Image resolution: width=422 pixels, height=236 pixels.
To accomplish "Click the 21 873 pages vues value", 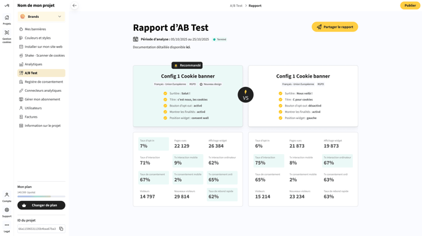I will [297, 146].
